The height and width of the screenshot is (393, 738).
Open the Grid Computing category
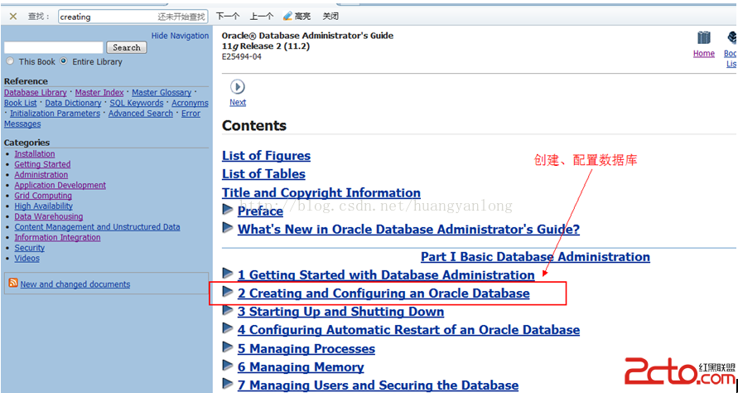click(x=43, y=196)
